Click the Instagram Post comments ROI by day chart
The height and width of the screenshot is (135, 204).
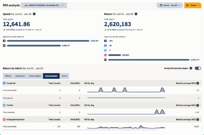click(126, 127)
